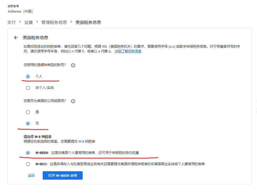
Task: Choose 否 for US citizen question
Action: tap(28, 123)
